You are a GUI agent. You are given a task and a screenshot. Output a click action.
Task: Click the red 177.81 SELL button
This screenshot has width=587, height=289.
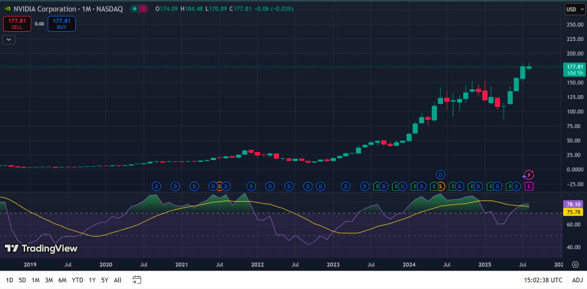17,24
